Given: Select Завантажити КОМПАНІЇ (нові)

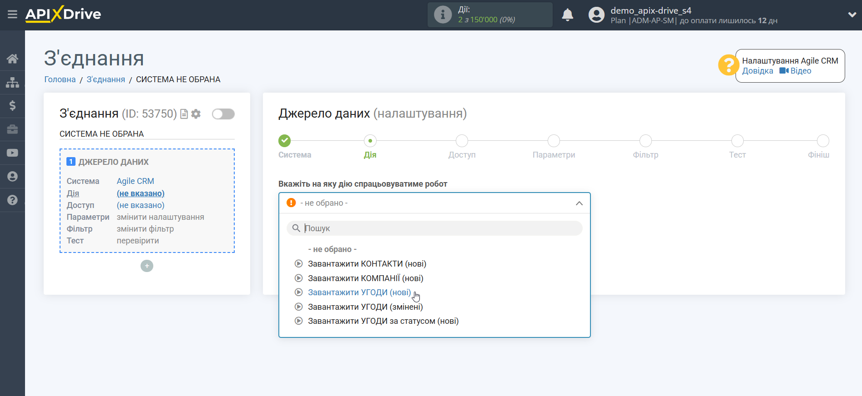Looking at the screenshot, I should 366,278.
